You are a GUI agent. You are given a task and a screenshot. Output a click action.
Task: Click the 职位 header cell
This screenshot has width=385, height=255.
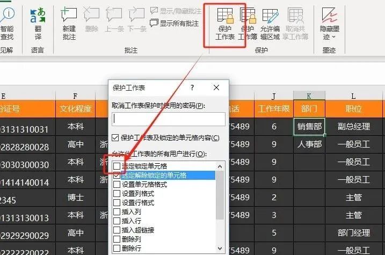click(x=353, y=109)
